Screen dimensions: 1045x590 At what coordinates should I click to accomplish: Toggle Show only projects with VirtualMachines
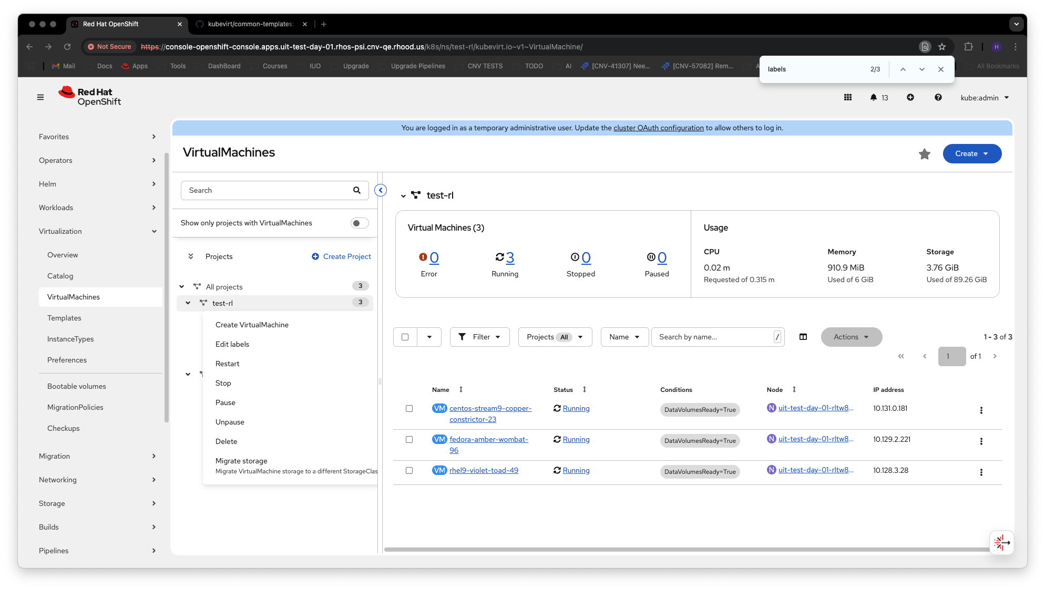[360, 223]
